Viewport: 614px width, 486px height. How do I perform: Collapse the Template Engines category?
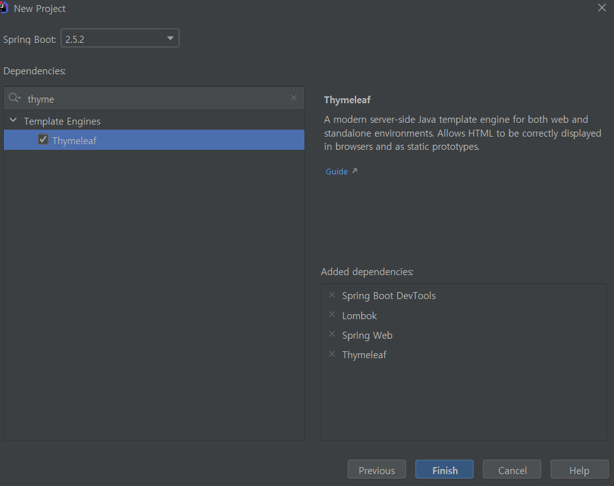(13, 120)
